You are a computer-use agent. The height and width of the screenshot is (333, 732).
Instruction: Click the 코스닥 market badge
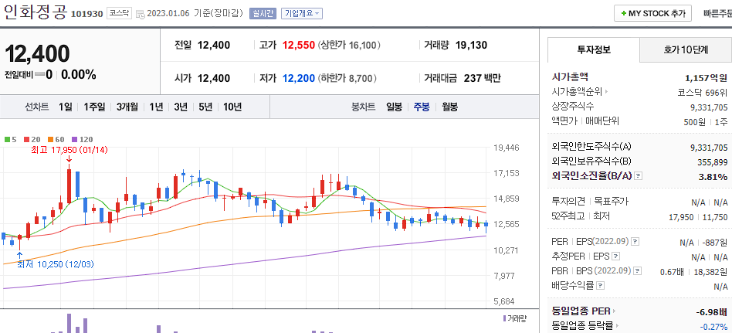(x=120, y=14)
